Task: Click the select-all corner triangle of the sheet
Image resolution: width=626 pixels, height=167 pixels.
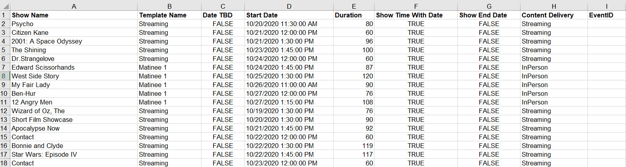Action: 5,6
